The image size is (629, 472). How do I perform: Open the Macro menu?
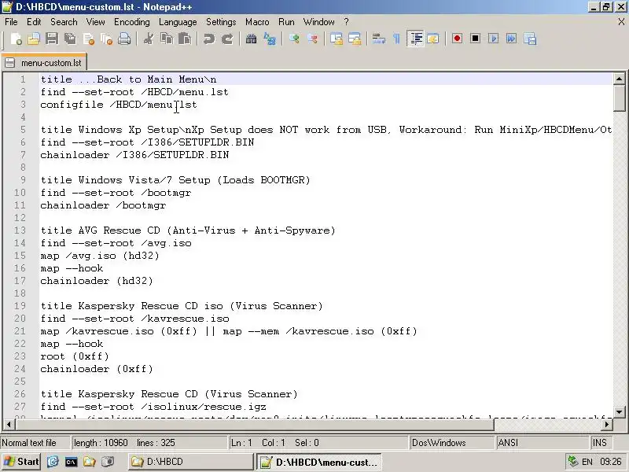point(257,22)
